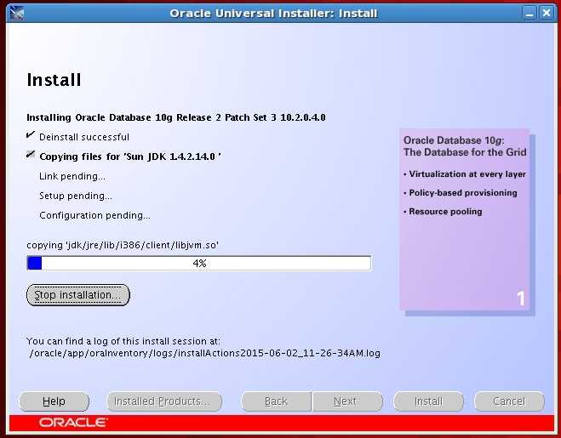Click the slide number 1 on banner
The image size is (561, 438).
pos(521,299)
